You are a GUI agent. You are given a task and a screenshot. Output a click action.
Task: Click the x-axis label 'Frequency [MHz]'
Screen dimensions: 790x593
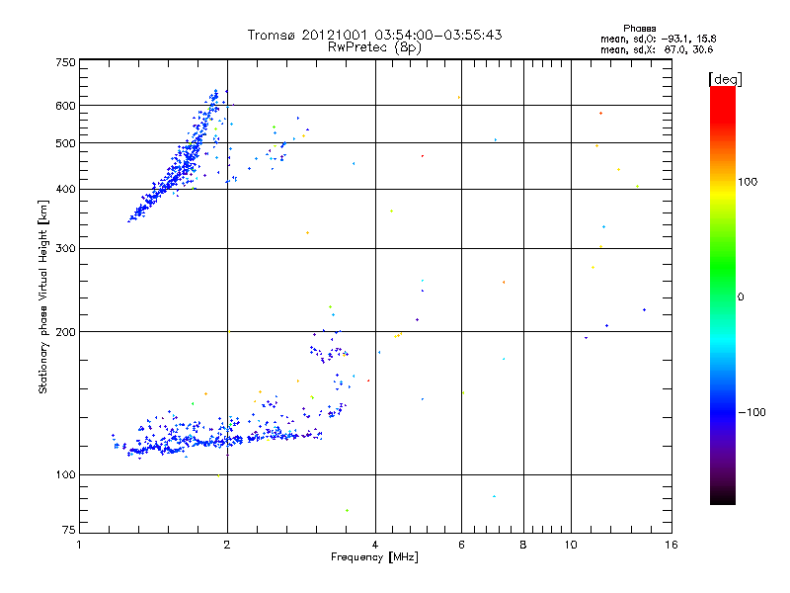click(x=374, y=557)
